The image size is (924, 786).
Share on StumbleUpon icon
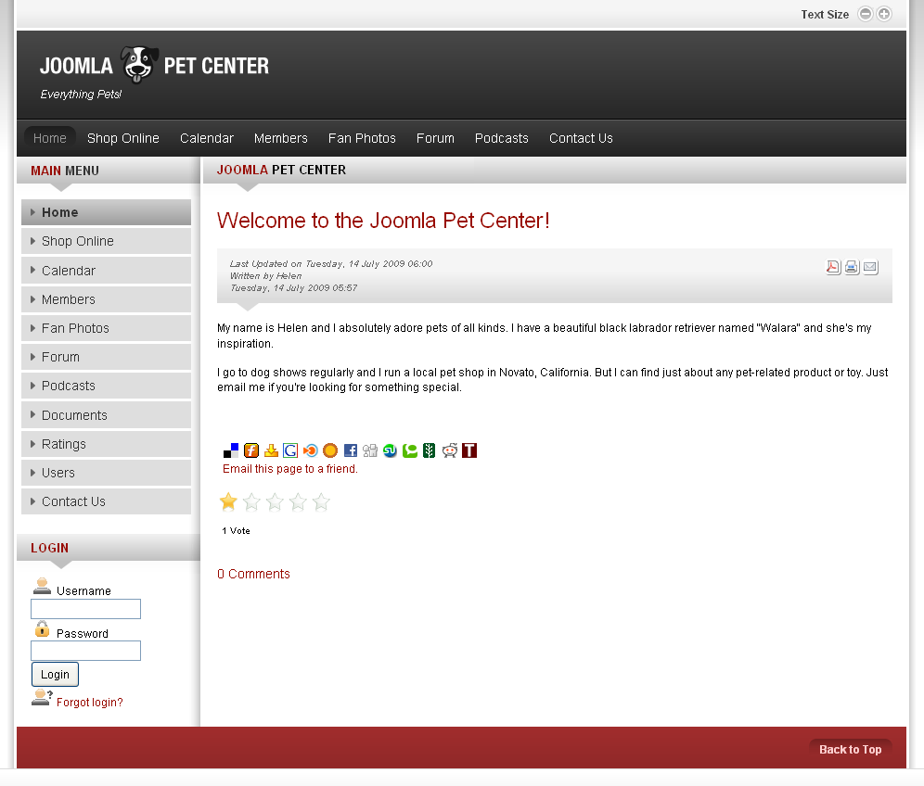pyautogui.click(x=390, y=450)
